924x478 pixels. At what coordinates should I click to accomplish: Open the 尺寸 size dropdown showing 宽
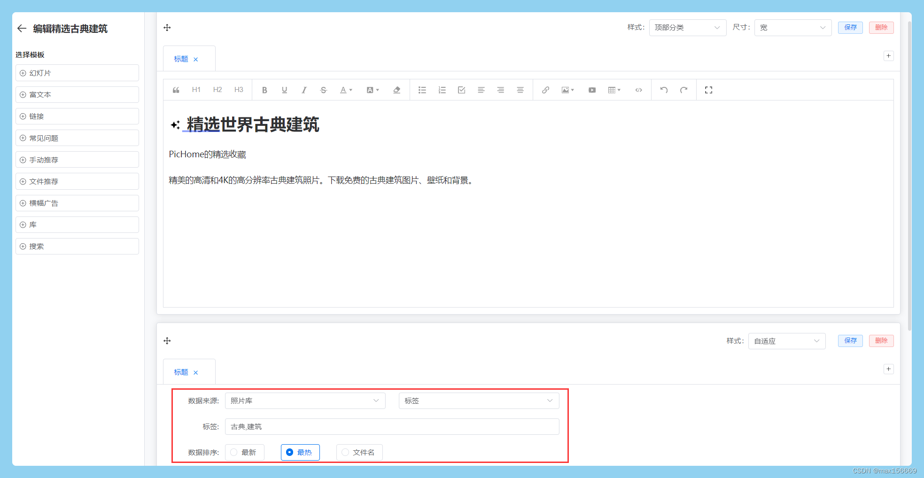click(x=792, y=28)
